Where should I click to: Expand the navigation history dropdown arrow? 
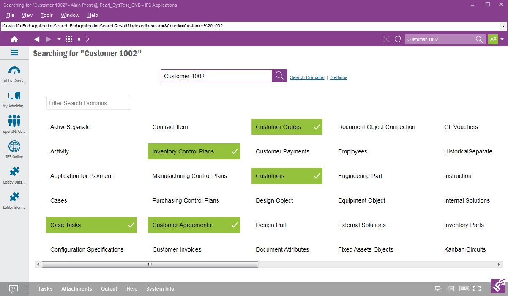59,39
